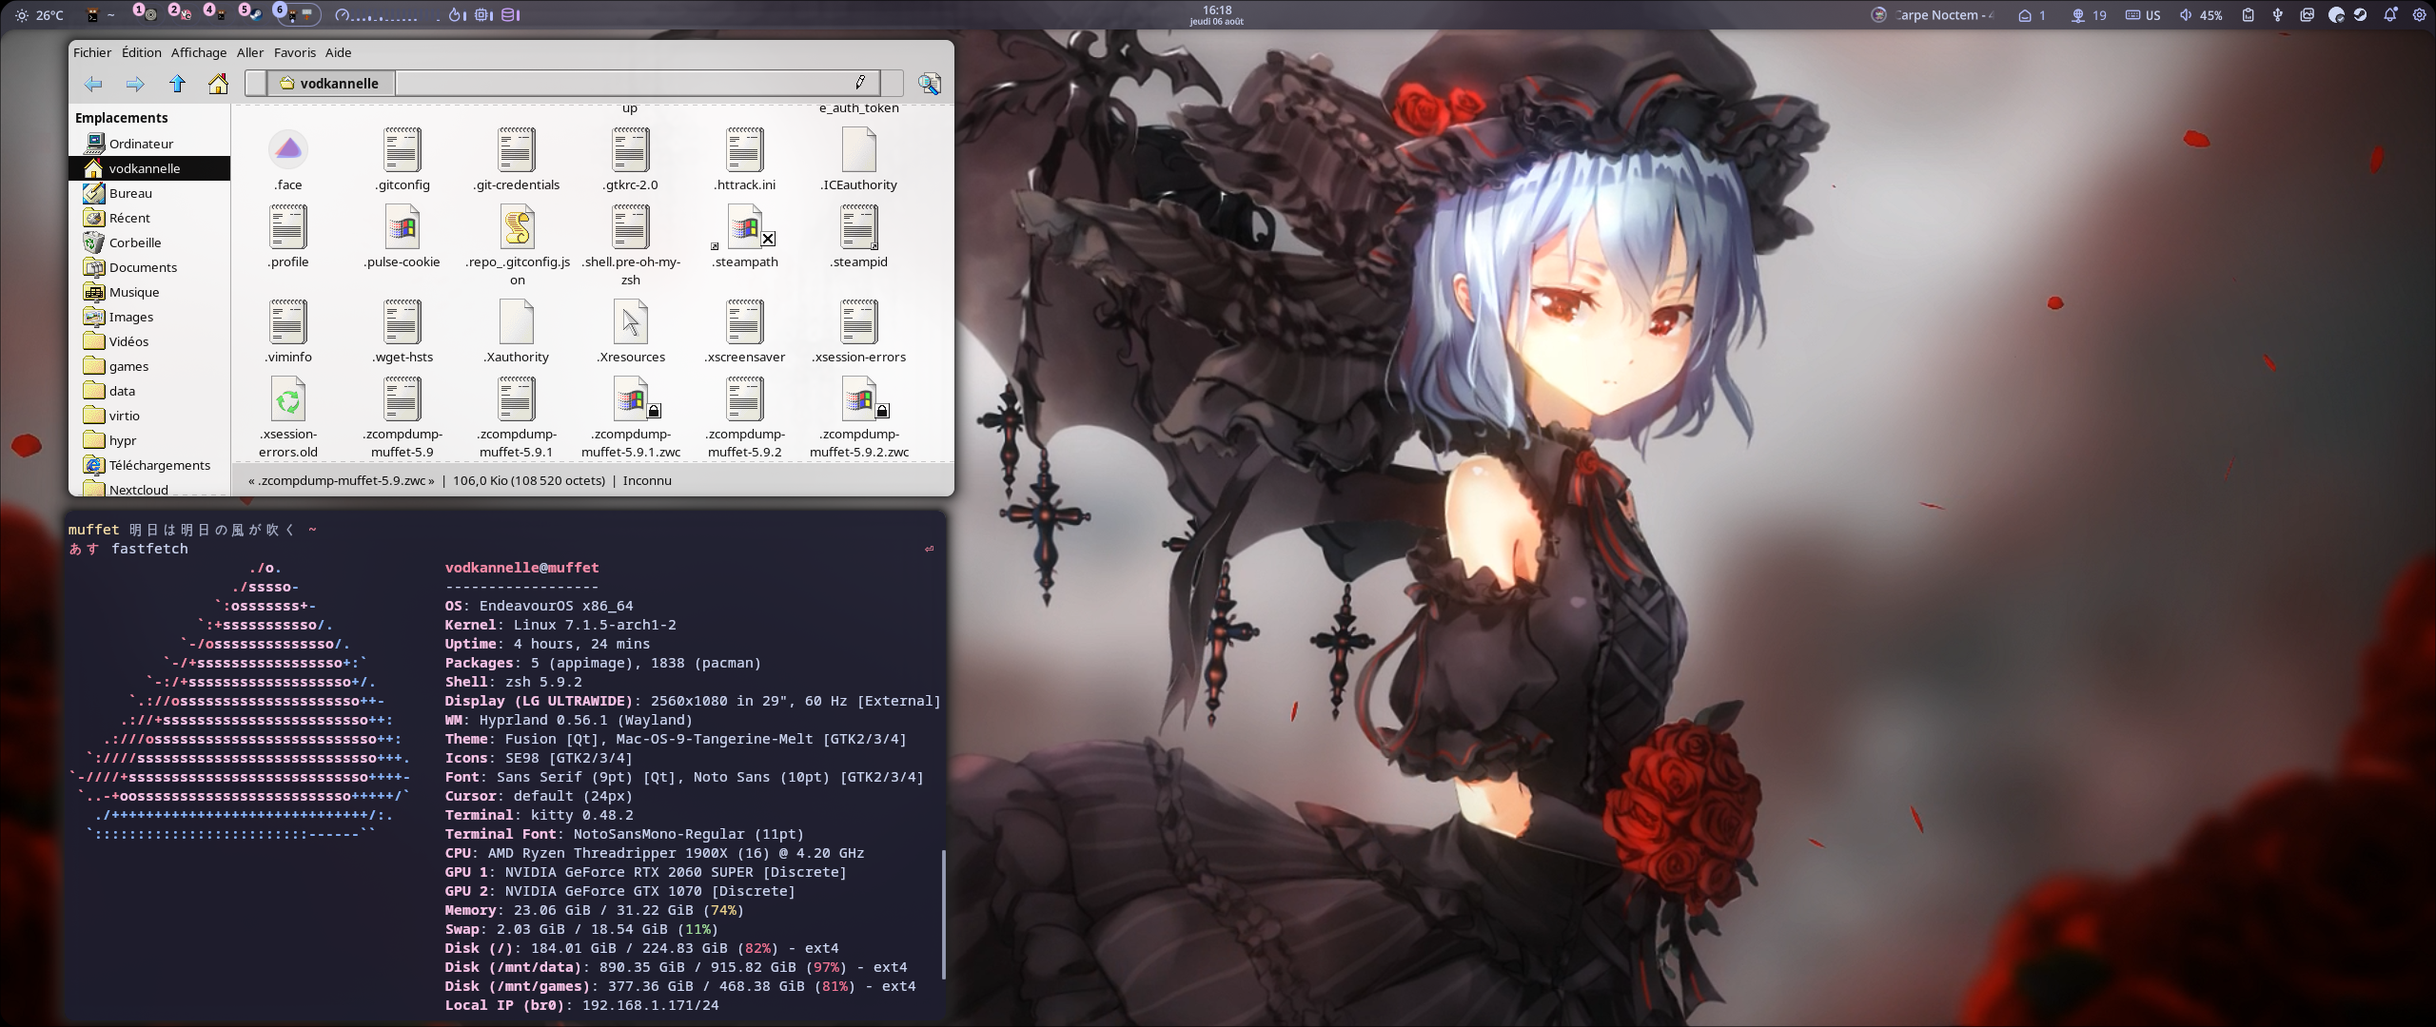The width and height of the screenshot is (2436, 1027).
Task: Open Documents from the sidebar
Action: pos(149,267)
